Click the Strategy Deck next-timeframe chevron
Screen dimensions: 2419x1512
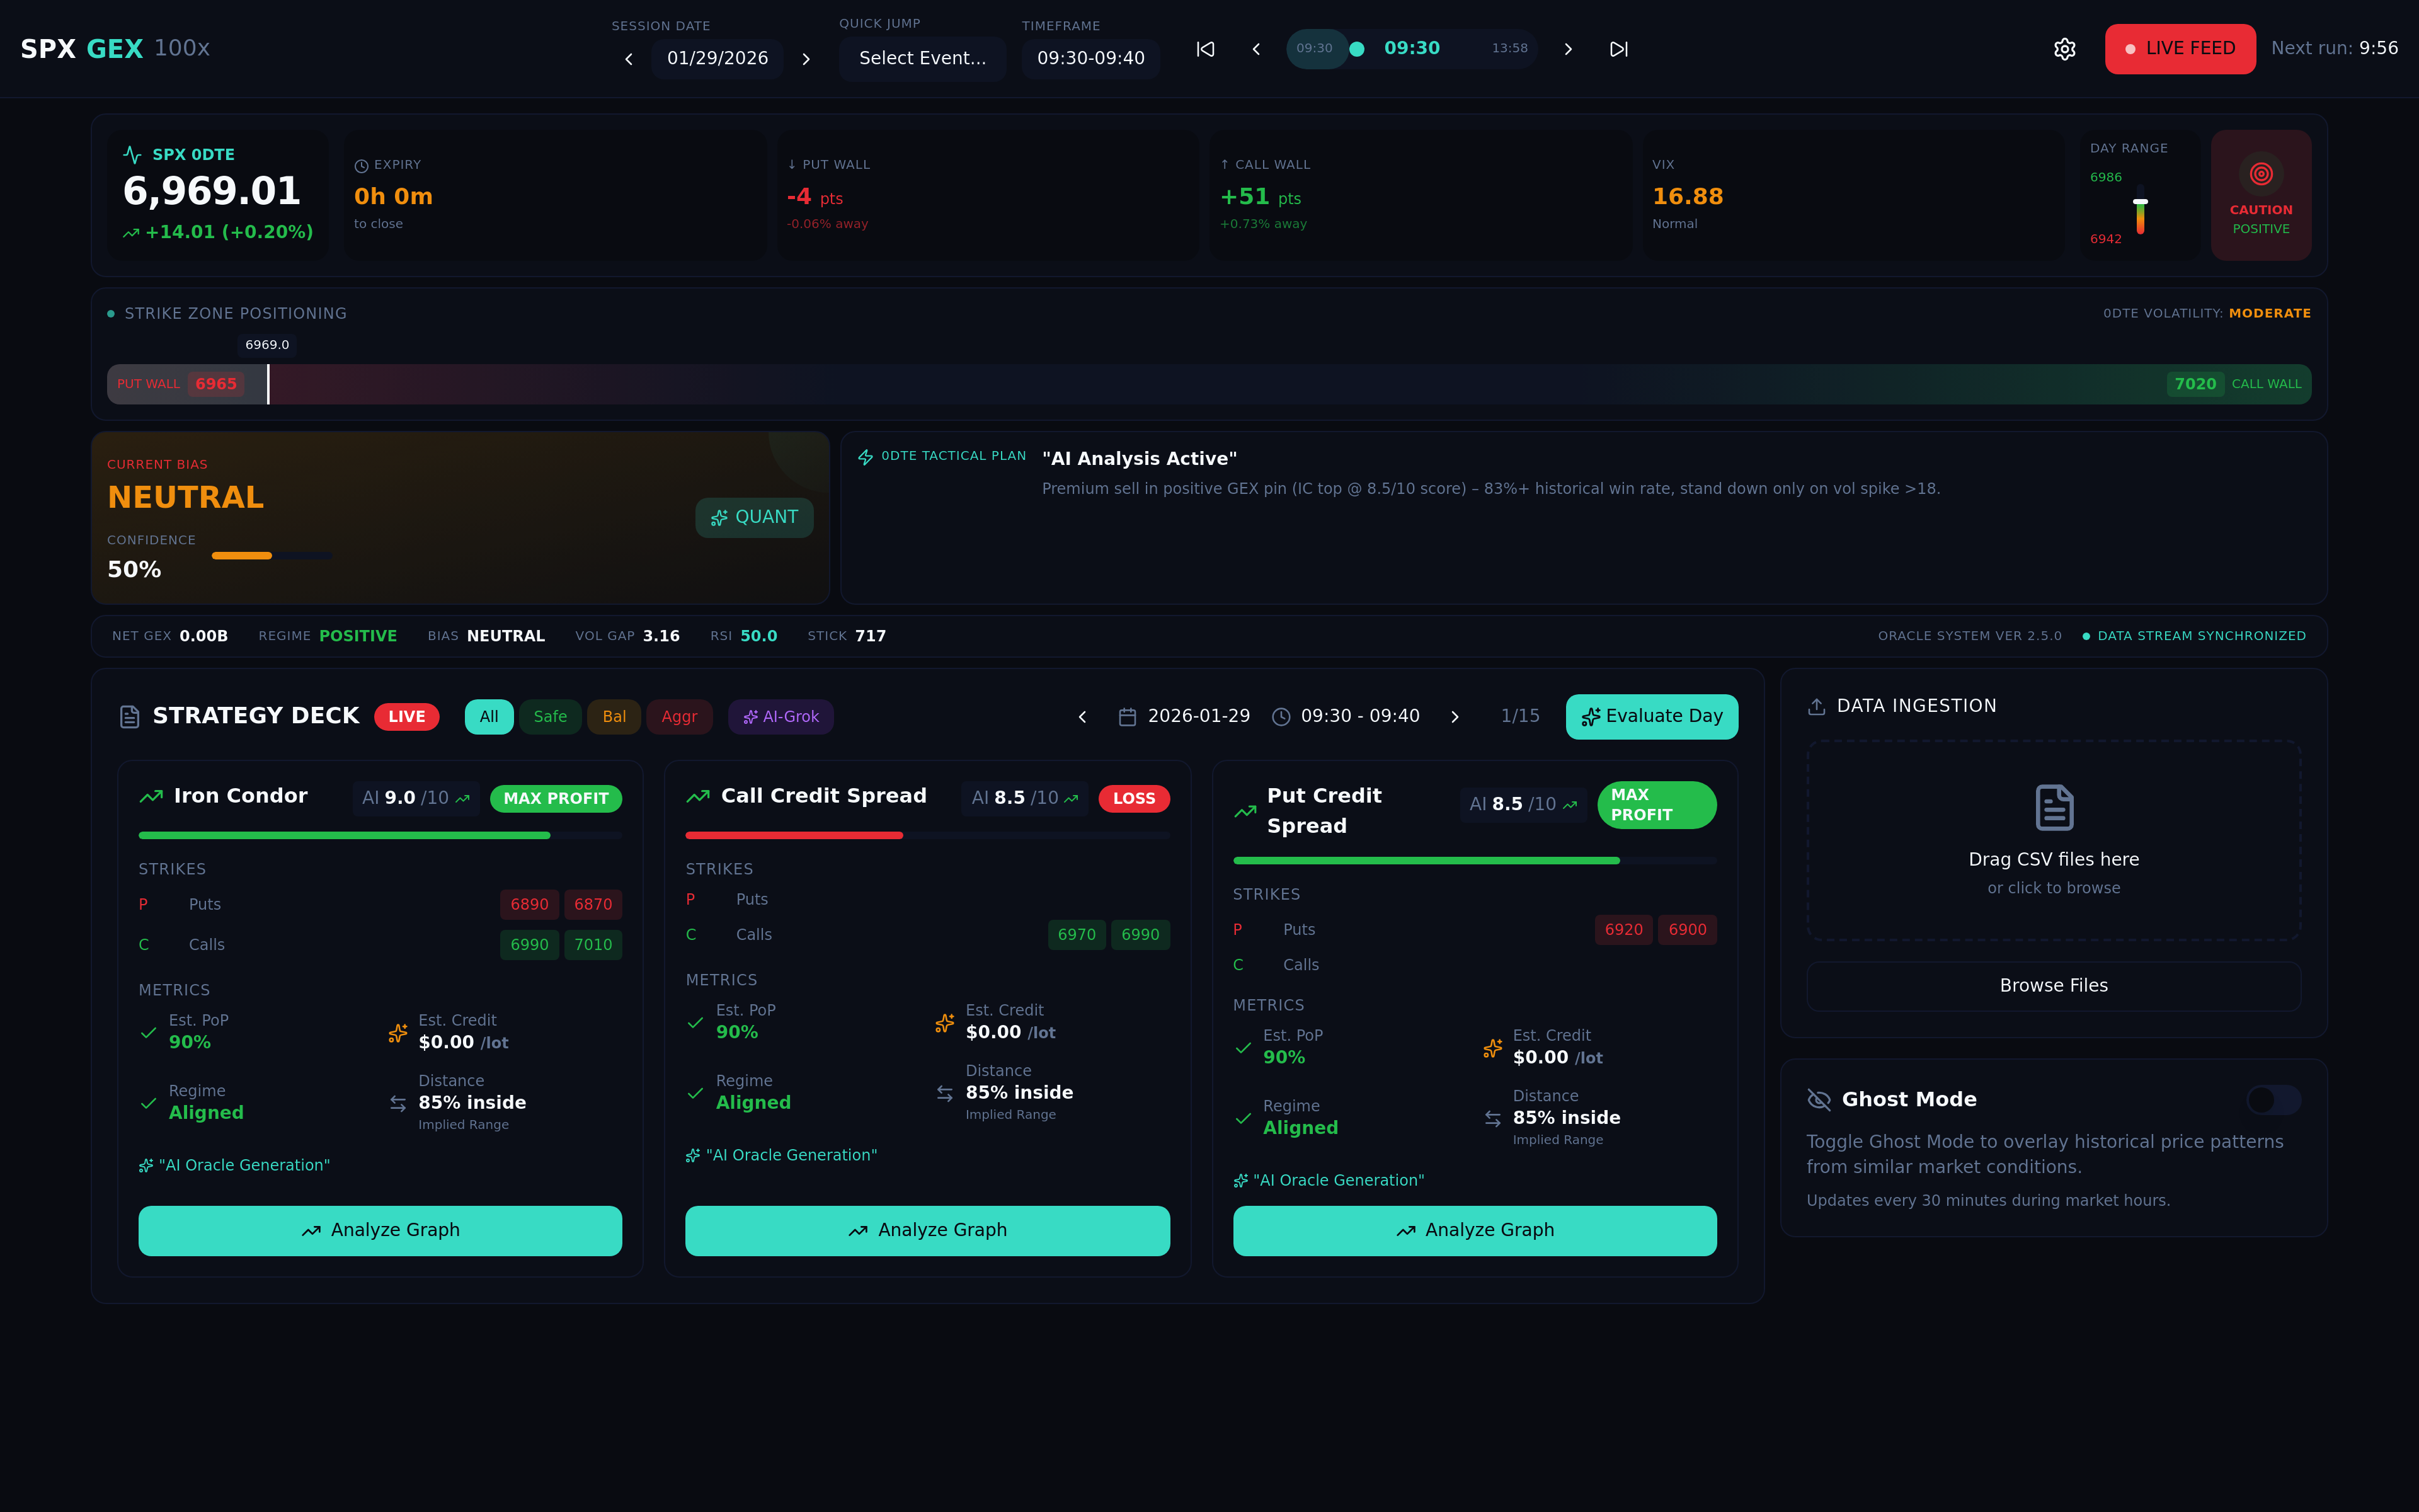click(1455, 717)
